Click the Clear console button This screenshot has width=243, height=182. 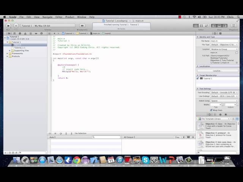click(x=177, y=137)
